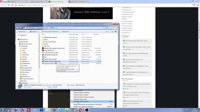Screen dimensions: 200x112
Task: Click the browser back arrow
Action: tap(2, 5)
